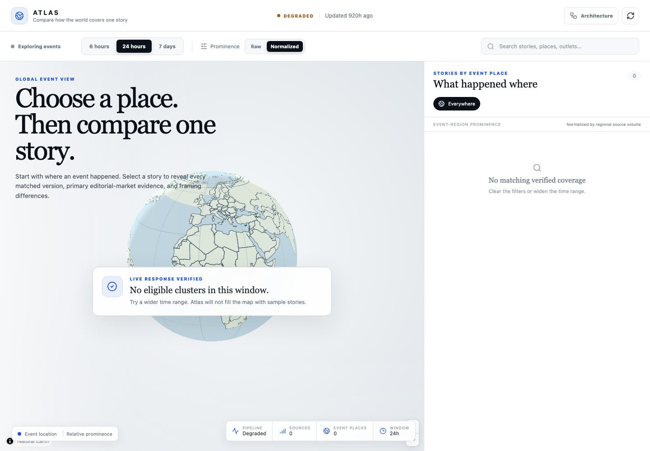This screenshot has width=650, height=451.
Task: Open the Architecture view
Action: tap(591, 16)
